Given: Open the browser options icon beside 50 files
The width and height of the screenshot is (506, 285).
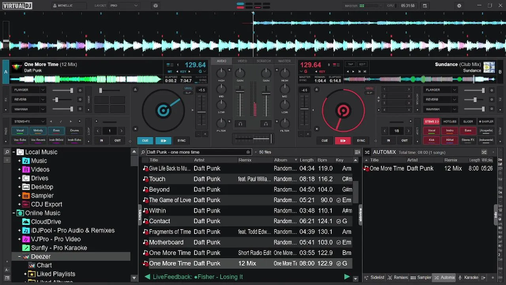Looking at the screenshot, I should point(357,152).
